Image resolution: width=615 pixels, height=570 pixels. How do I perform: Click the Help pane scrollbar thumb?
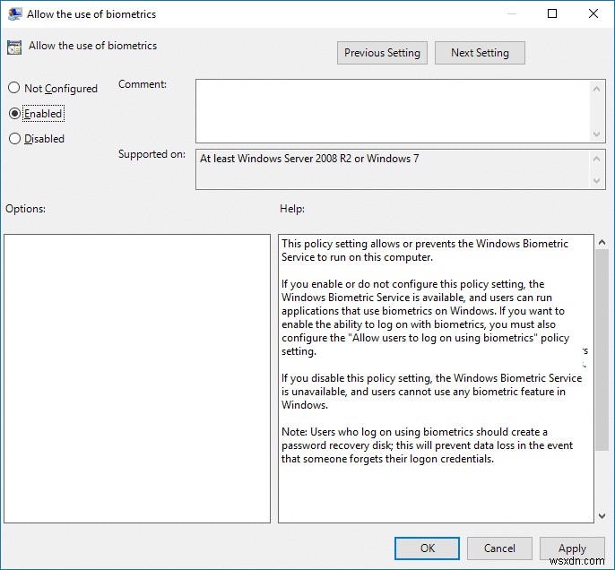pos(602,350)
